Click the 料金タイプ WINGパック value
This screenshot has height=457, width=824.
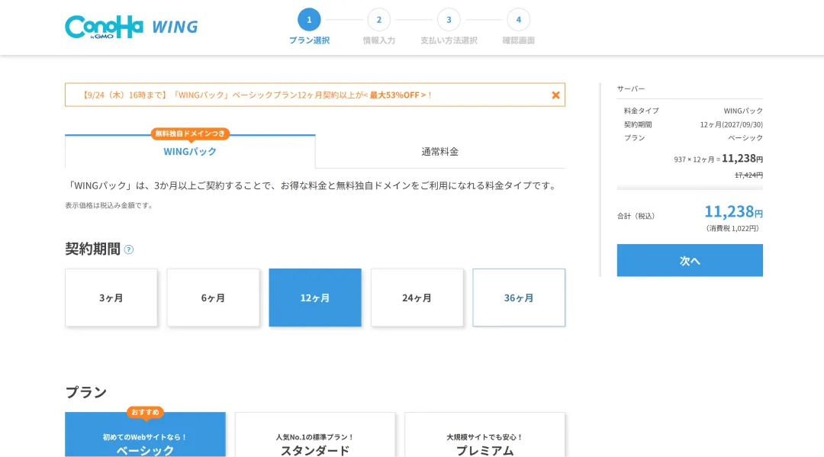[743, 111]
